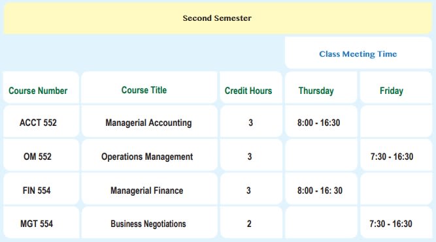Select the Managerial Accounting title cell

coord(149,122)
